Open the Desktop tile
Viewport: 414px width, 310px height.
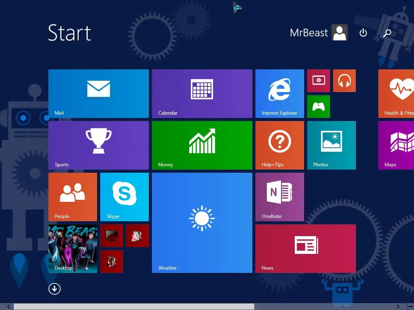click(73, 249)
